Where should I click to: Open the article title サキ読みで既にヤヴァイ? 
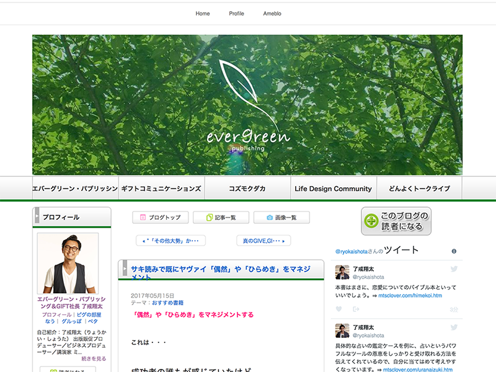click(x=221, y=273)
